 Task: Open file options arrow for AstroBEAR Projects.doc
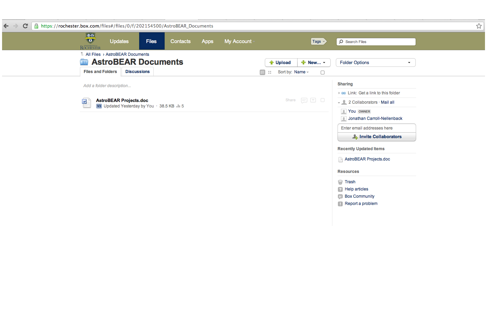313,100
